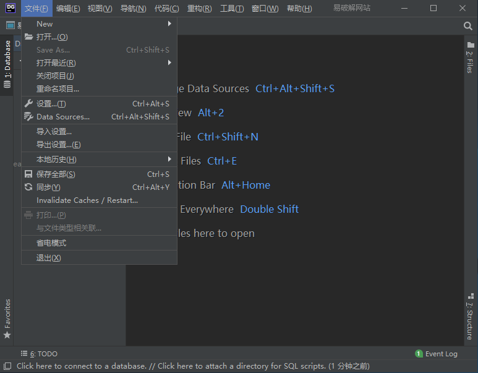This screenshot has width=478, height=373.
Task: Click the Ctrl+E shortcut hint text
Action: (x=222, y=161)
